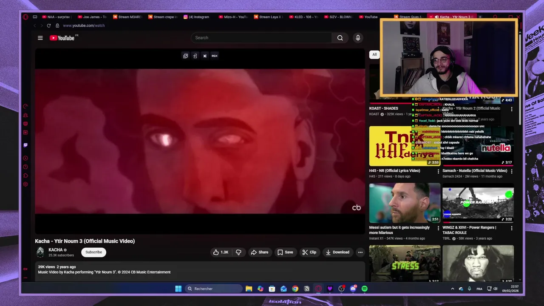Click the video player to pause
The width and height of the screenshot is (544, 306).
(x=200, y=141)
